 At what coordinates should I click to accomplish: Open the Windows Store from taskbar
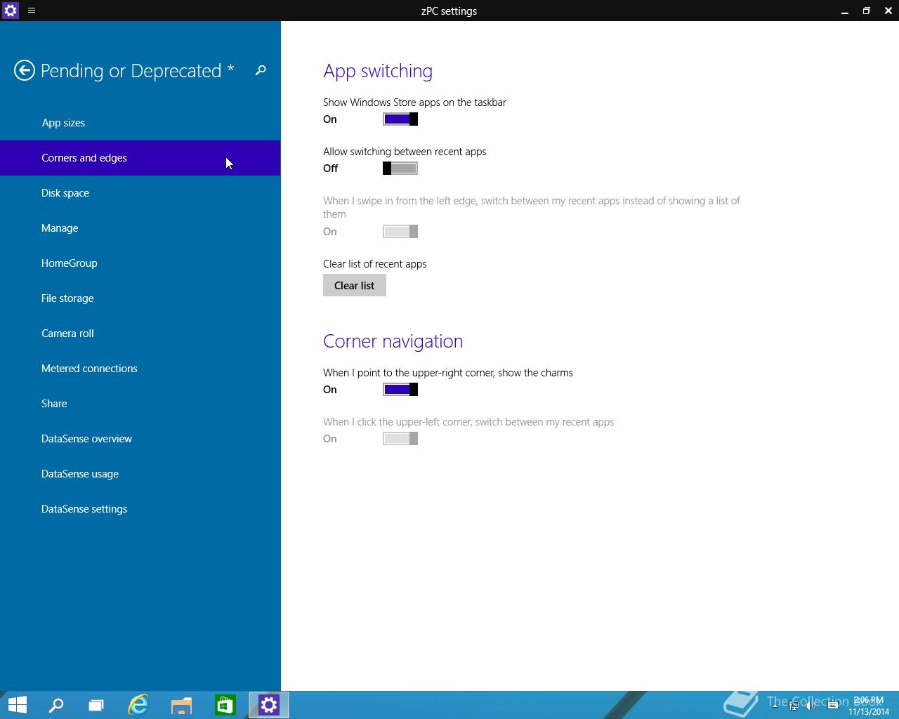225,705
